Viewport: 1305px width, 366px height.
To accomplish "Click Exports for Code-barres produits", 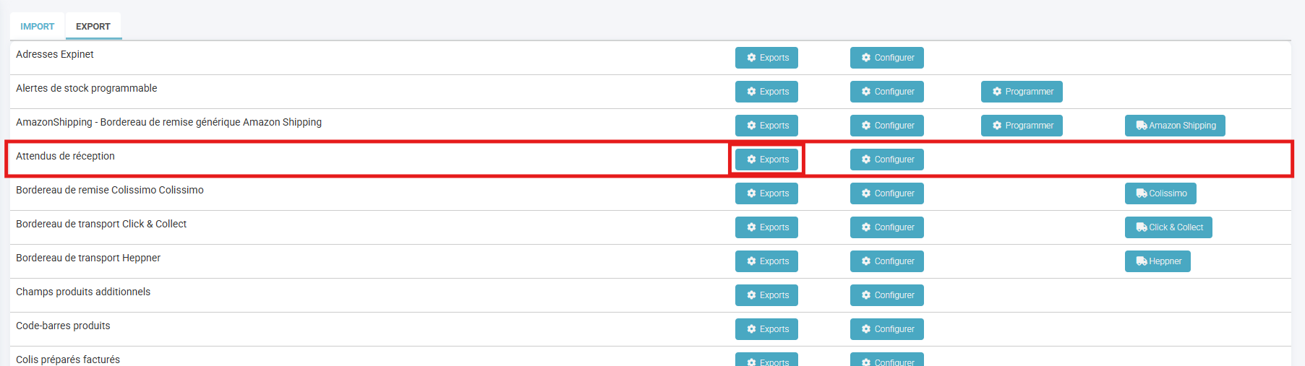I will pos(766,329).
